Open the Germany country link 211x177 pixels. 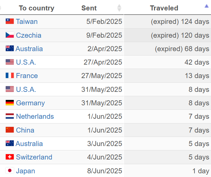tap(31, 103)
